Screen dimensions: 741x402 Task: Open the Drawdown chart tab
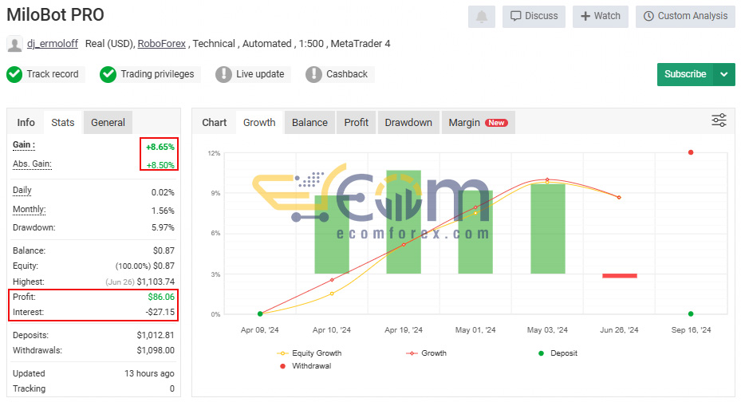pos(408,122)
